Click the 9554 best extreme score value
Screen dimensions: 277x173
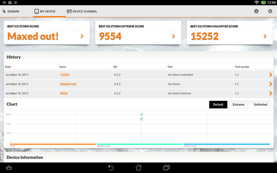coord(110,36)
